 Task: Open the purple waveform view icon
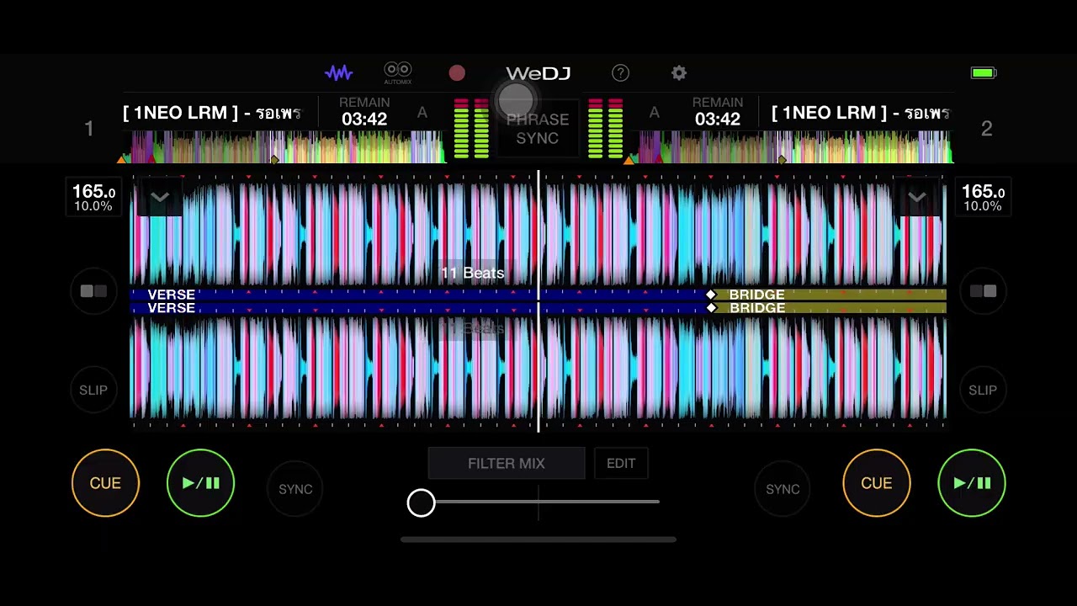point(339,73)
